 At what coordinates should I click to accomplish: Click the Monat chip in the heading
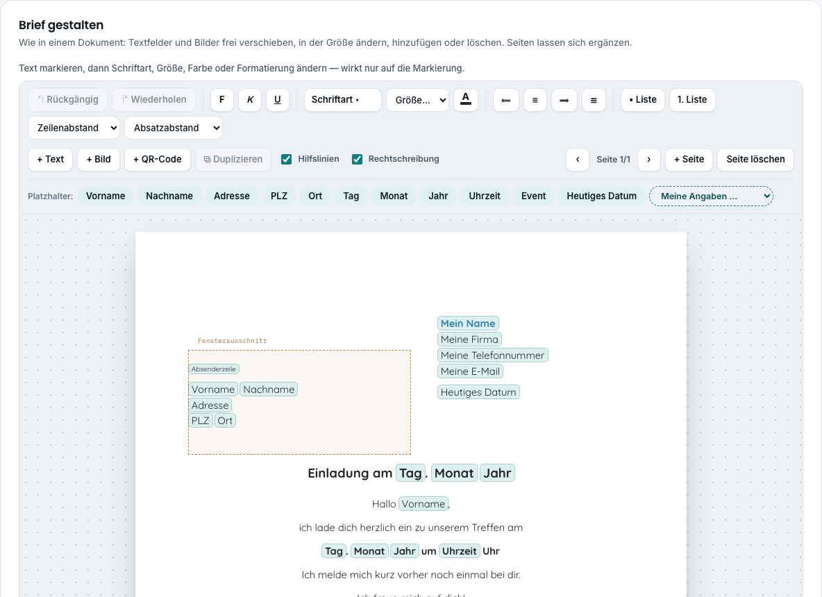[454, 473]
